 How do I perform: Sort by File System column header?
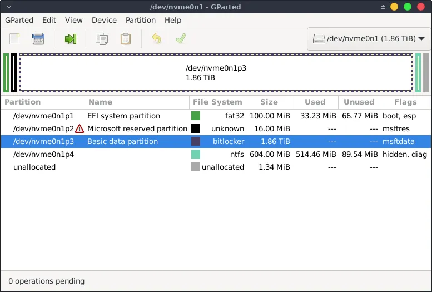217,102
